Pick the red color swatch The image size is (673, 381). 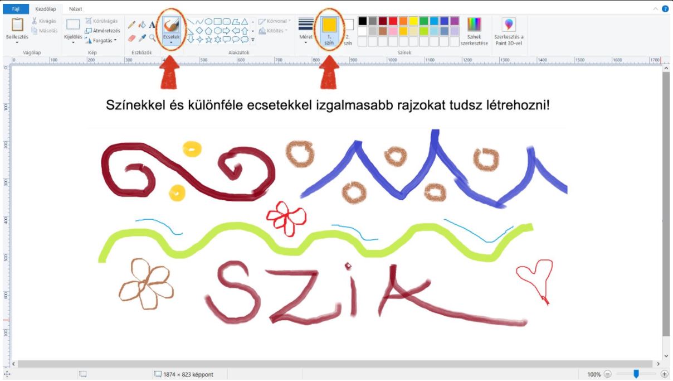click(393, 21)
